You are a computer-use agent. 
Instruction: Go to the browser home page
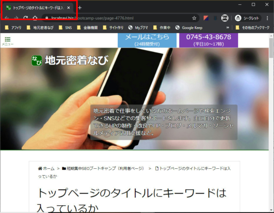coord(35,18)
